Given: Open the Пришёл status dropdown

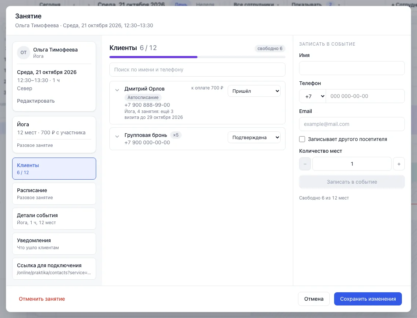Looking at the screenshot, I should coord(254,91).
